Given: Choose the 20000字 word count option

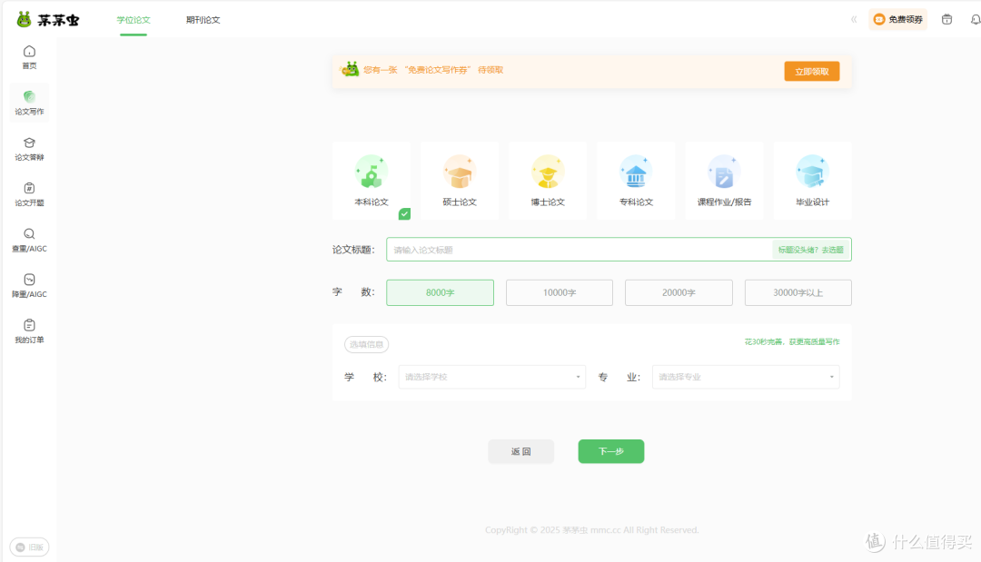Looking at the screenshot, I should pos(679,292).
